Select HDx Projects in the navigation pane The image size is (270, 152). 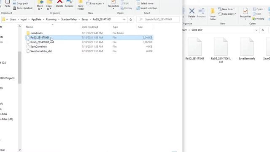(7, 78)
